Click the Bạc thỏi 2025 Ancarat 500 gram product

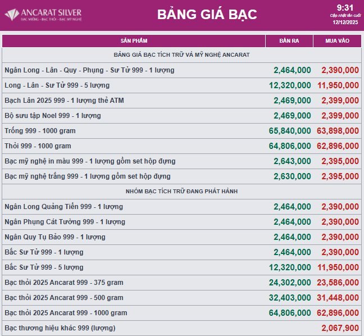(x=63, y=298)
